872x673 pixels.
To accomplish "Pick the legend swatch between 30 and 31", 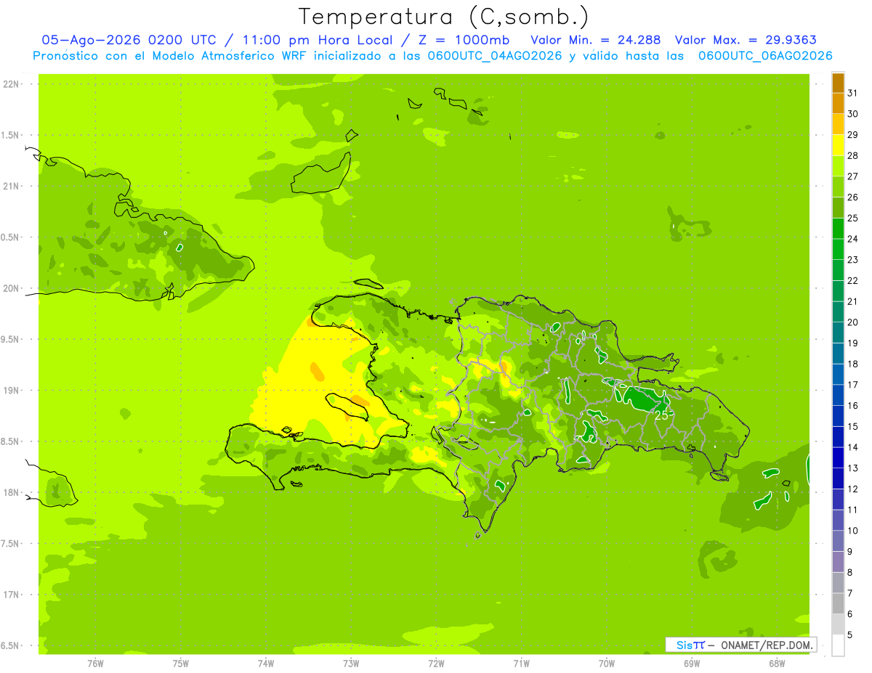I will click(x=838, y=103).
